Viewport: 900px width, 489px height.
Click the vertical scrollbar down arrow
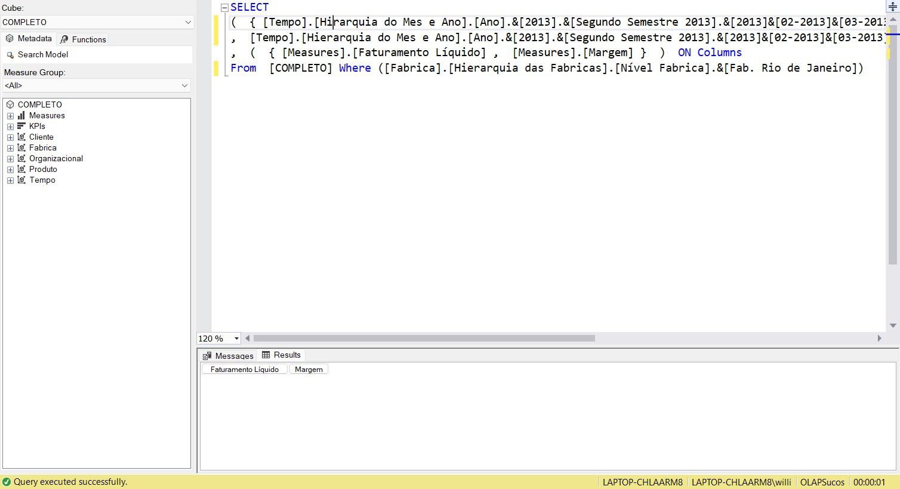tap(893, 325)
